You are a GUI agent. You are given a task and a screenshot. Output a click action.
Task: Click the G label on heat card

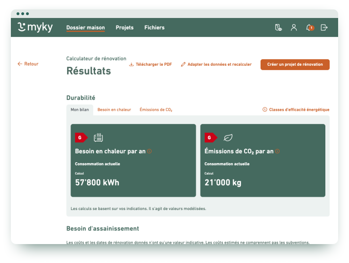[x=81, y=138]
